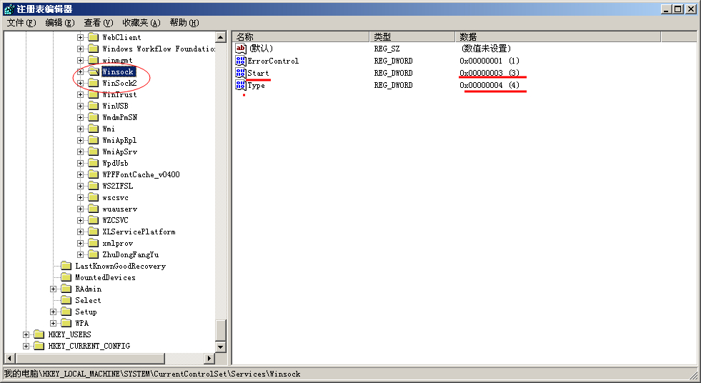Click the Winsock open folder icon
Screen dimensions: 701x383
(94, 71)
